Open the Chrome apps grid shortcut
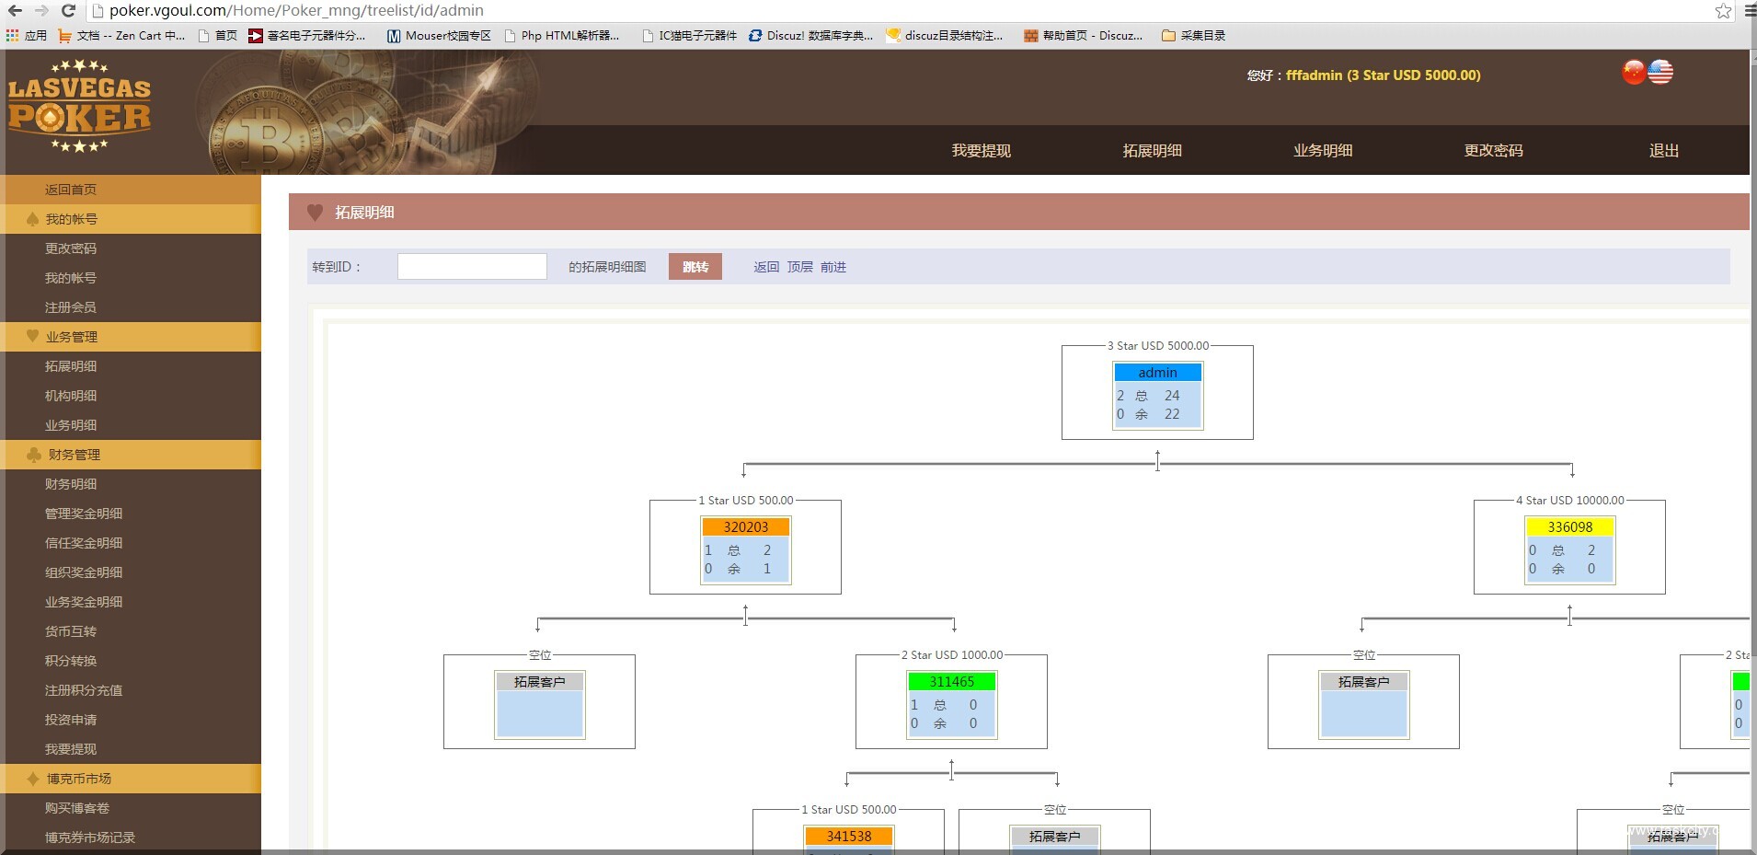 click(12, 36)
